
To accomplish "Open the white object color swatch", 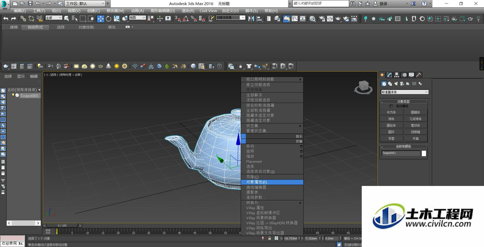I will [x=424, y=153].
